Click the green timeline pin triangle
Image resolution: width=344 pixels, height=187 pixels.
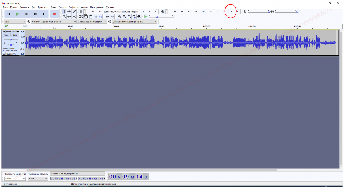pyautogui.click(x=6, y=26)
